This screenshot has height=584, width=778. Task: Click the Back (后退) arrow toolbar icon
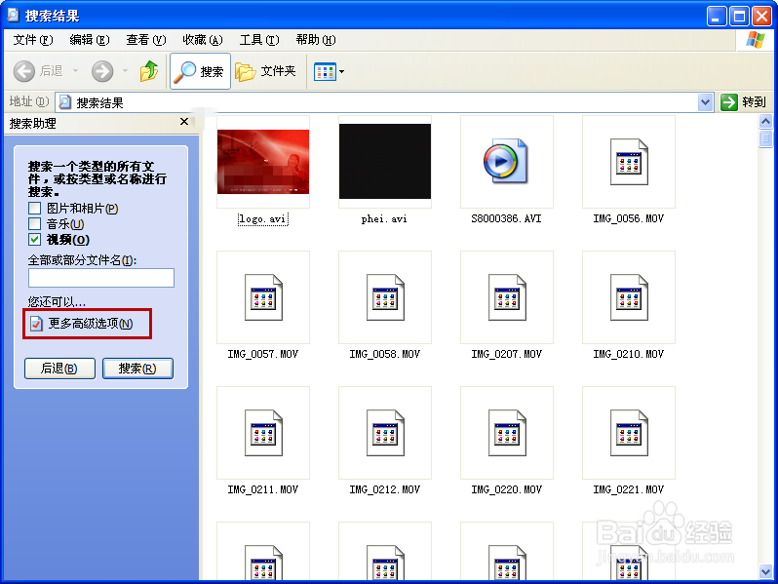(23, 71)
